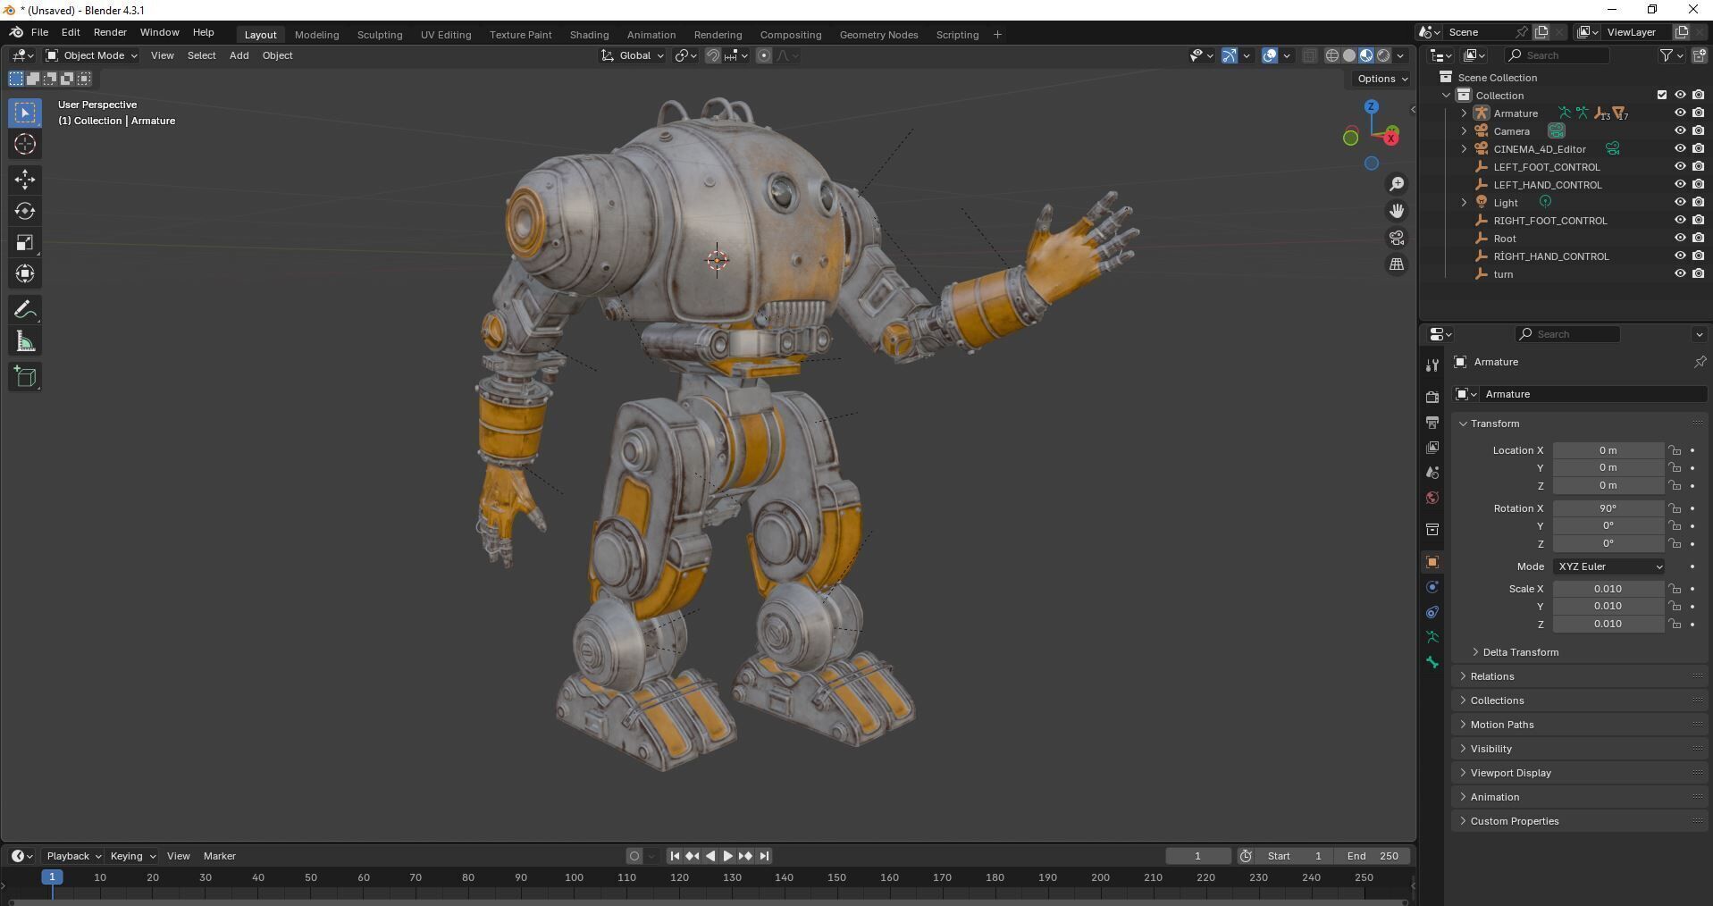Image resolution: width=1713 pixels, height=906 pixels.
Task: Play the animation forward
Action: click(727, 856)
